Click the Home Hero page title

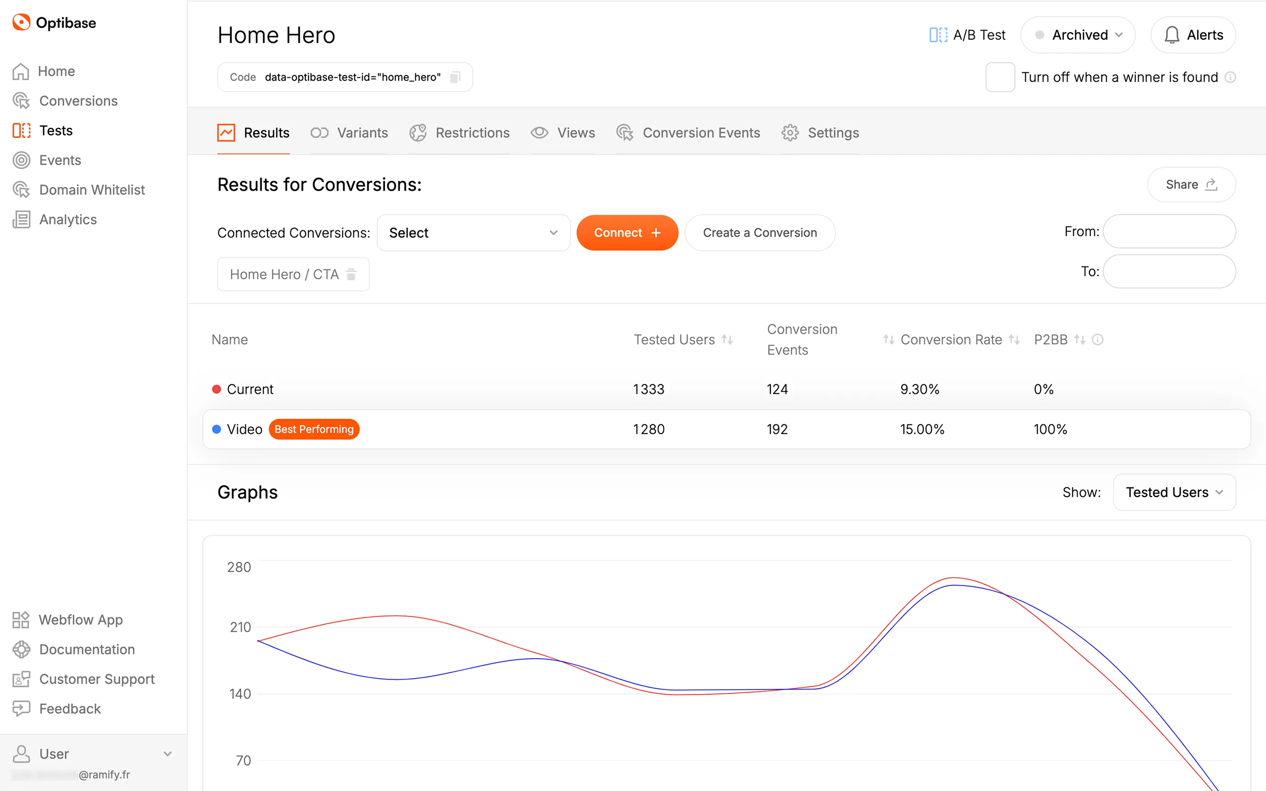pyautogui.click(x=276, y=35)
